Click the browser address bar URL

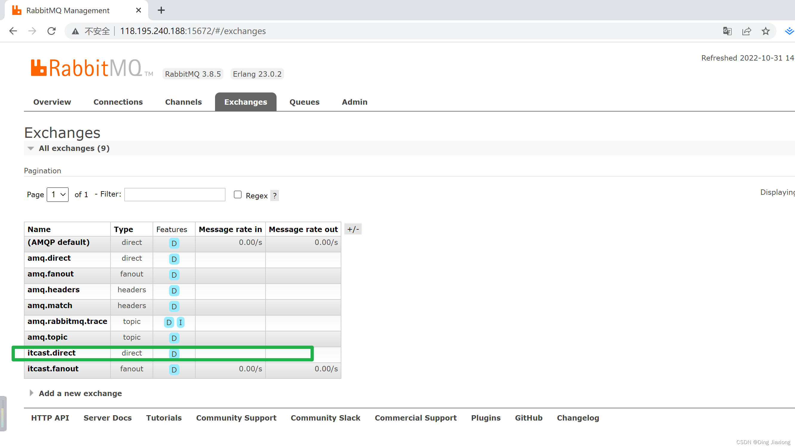click(193, 31)
